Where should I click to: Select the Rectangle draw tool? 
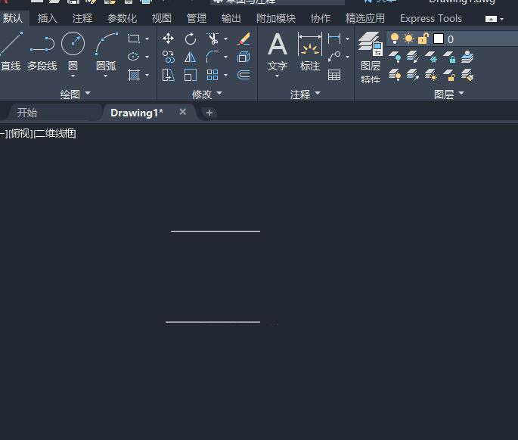click(133, 39)
